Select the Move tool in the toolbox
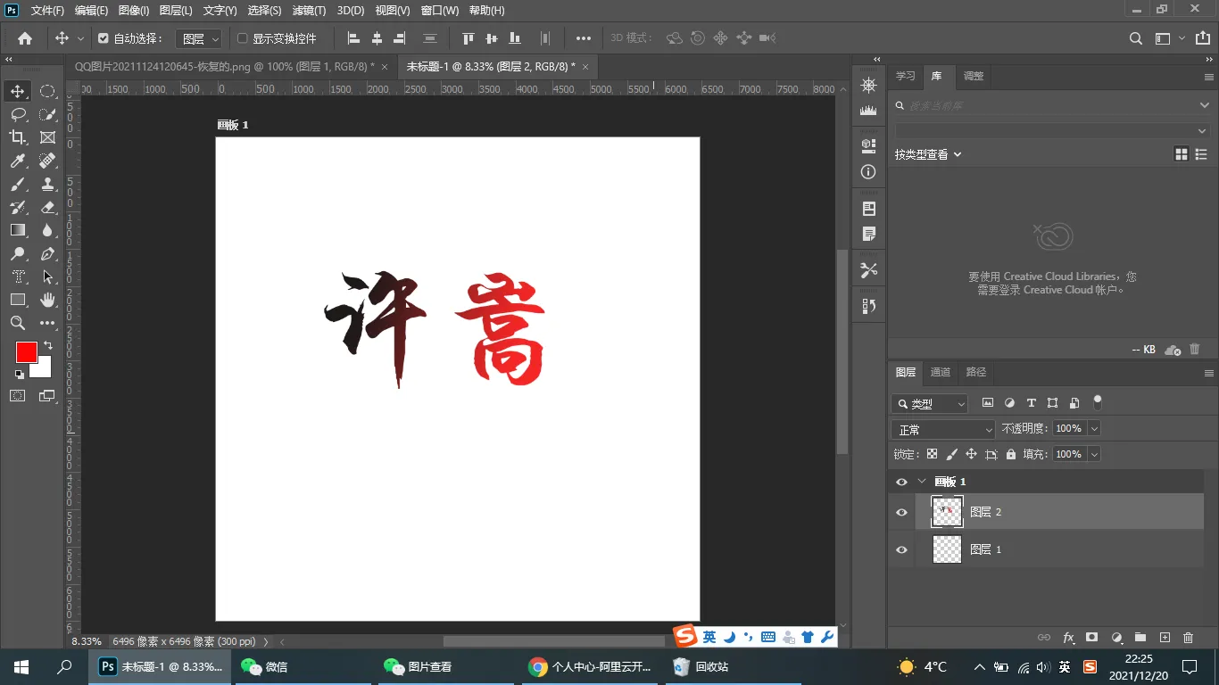The image size is (1219, 685). click(18, 91)
